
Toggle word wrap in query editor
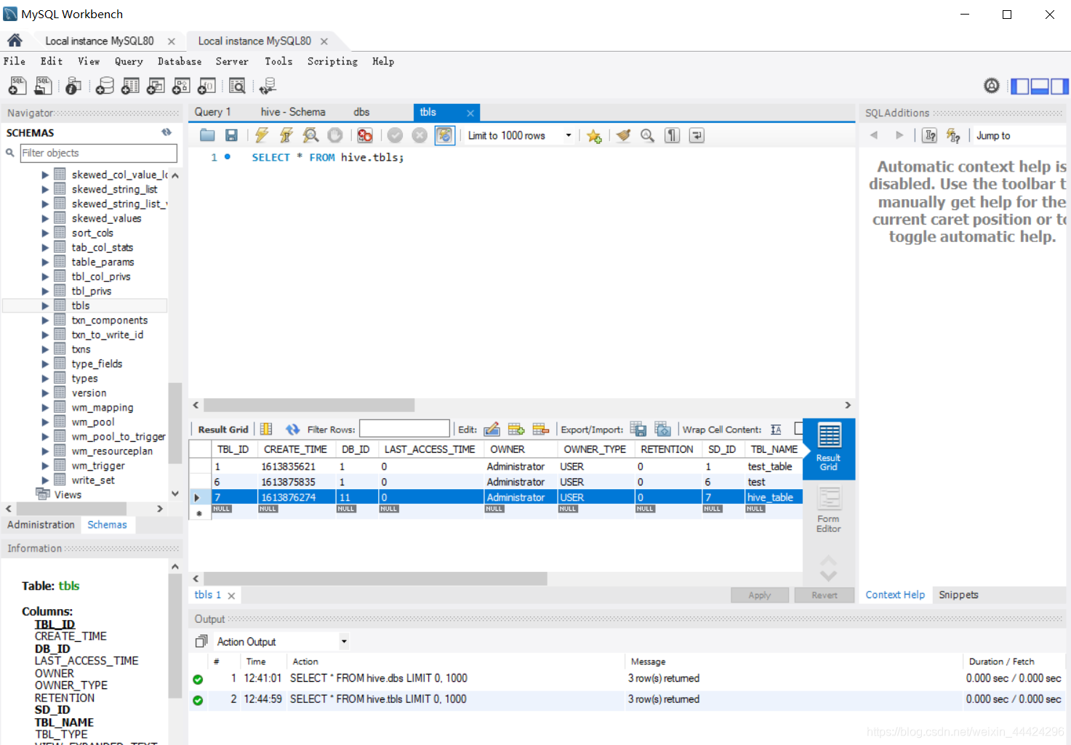pos(697,135)
